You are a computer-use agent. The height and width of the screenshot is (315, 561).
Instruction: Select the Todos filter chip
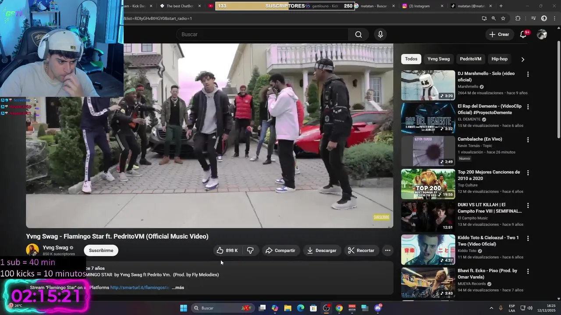pos(411,59)
